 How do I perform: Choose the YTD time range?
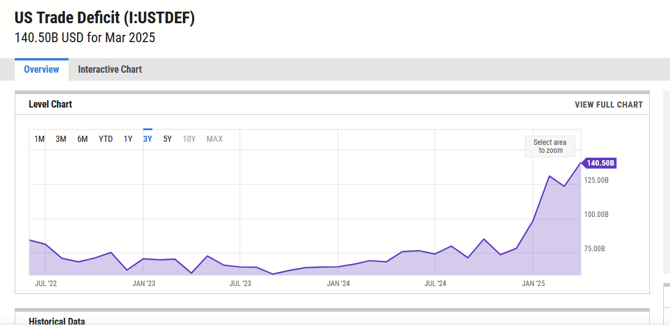[x=105, y=139]
